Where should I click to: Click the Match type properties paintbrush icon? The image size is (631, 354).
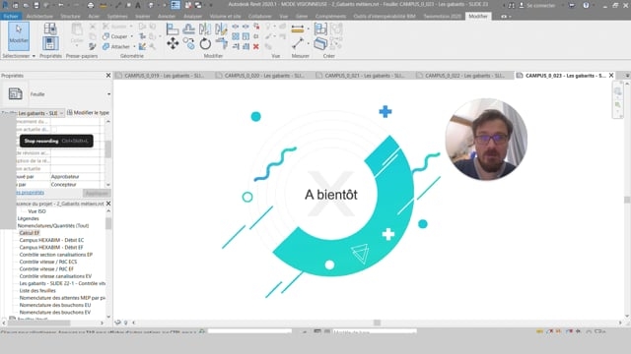pyautogui.click(x=92, y=46)
